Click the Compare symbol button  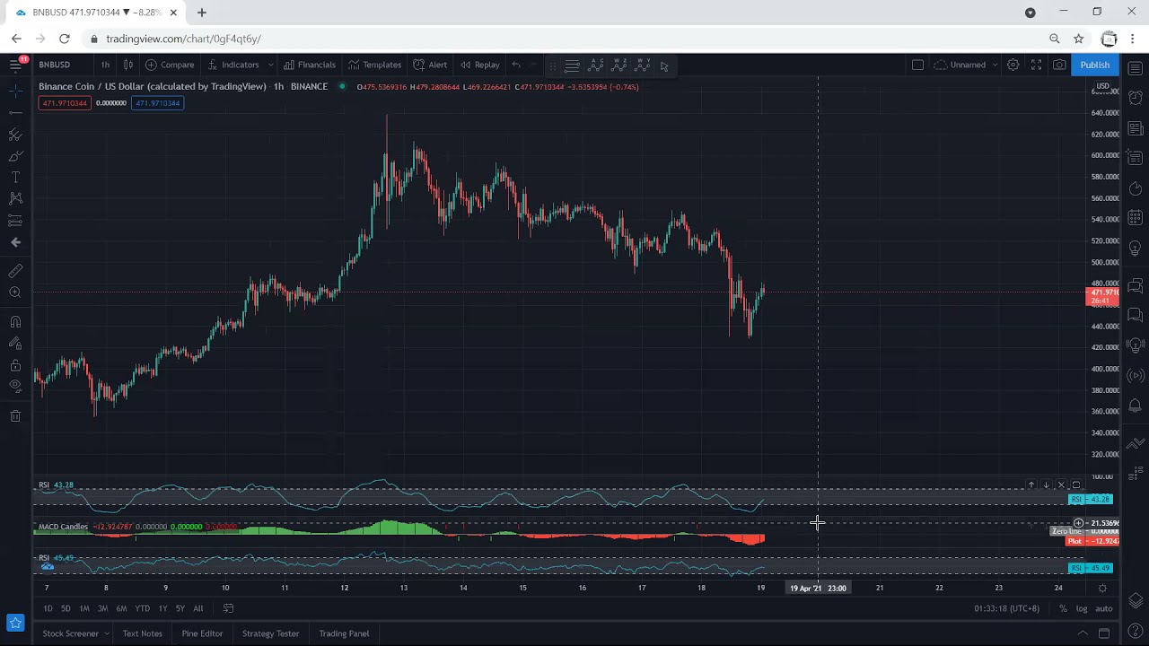[170, 65]
